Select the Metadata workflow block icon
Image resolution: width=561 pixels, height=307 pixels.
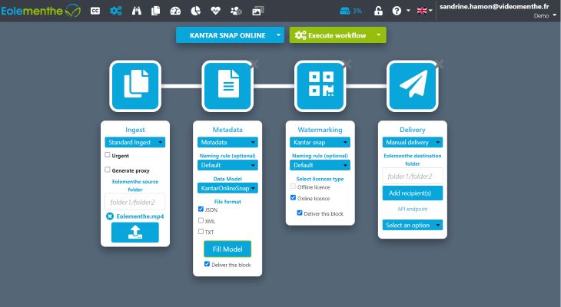(x=227, y=86)
